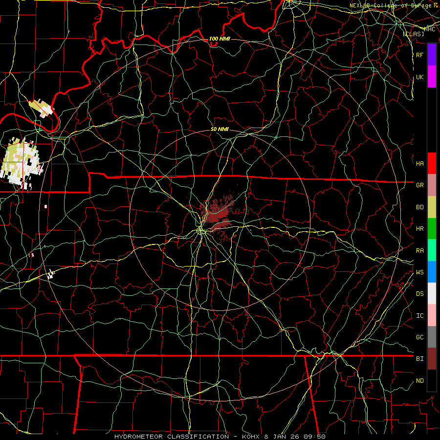The height and width of the screenshot is (440, 440).
Task: Click the gray GC legend swatch
Action: tap(432, 337)
